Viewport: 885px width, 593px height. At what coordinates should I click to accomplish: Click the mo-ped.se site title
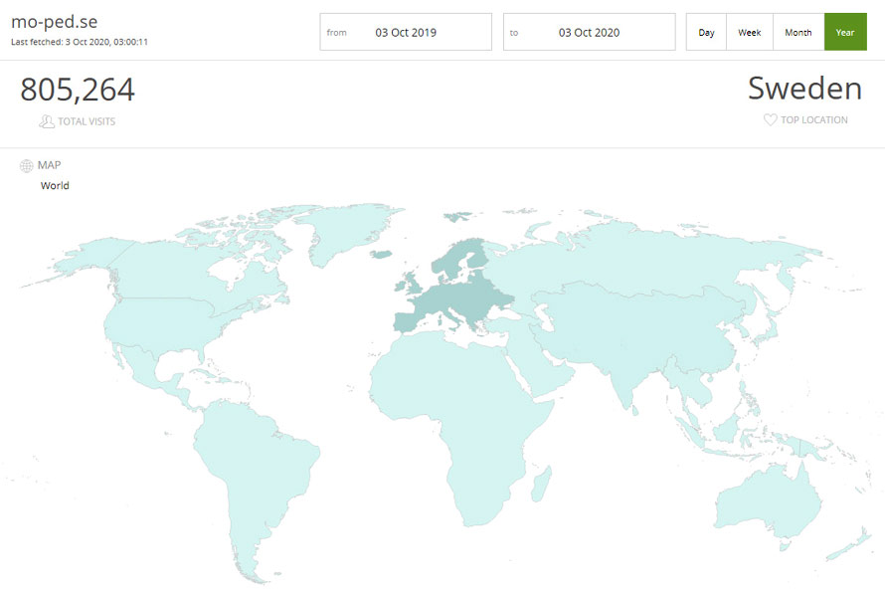(54, 22)
